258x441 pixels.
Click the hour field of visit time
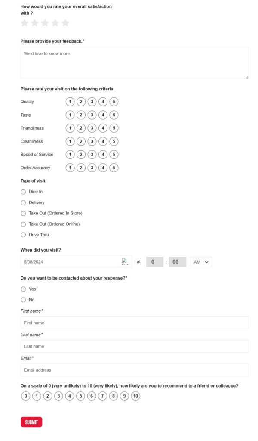pyautogui.click(x=155, y=262)
